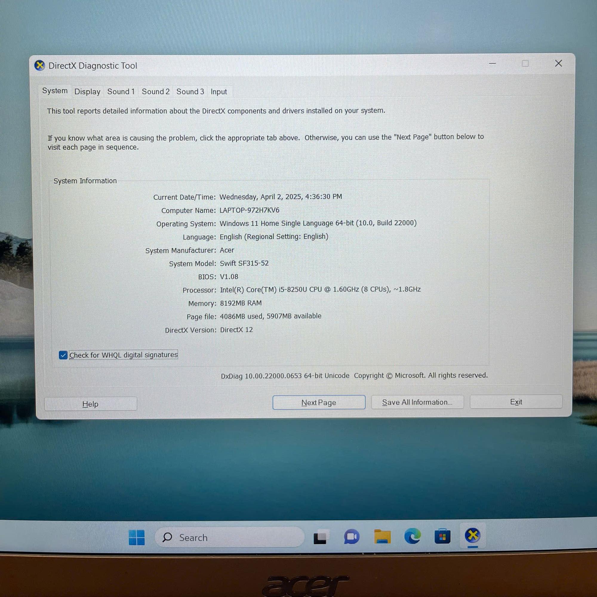Click the processor value Intel Core i5-8250U

(320, 290)
